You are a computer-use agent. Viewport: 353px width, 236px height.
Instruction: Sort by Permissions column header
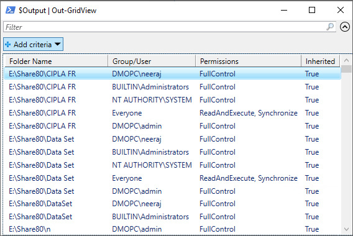(x=249, y=61)
